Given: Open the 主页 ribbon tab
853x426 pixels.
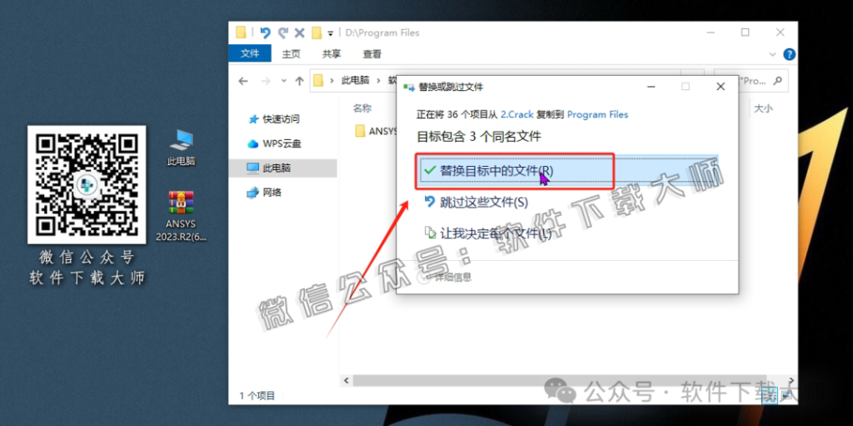Looking at the screenshot, I should (291, 54).
